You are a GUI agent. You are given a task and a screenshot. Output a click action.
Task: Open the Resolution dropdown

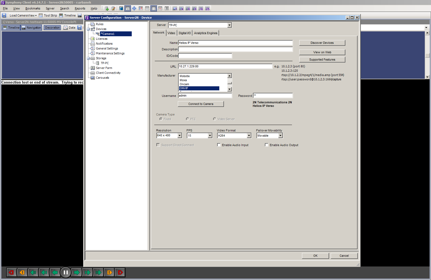pos(179,136)
